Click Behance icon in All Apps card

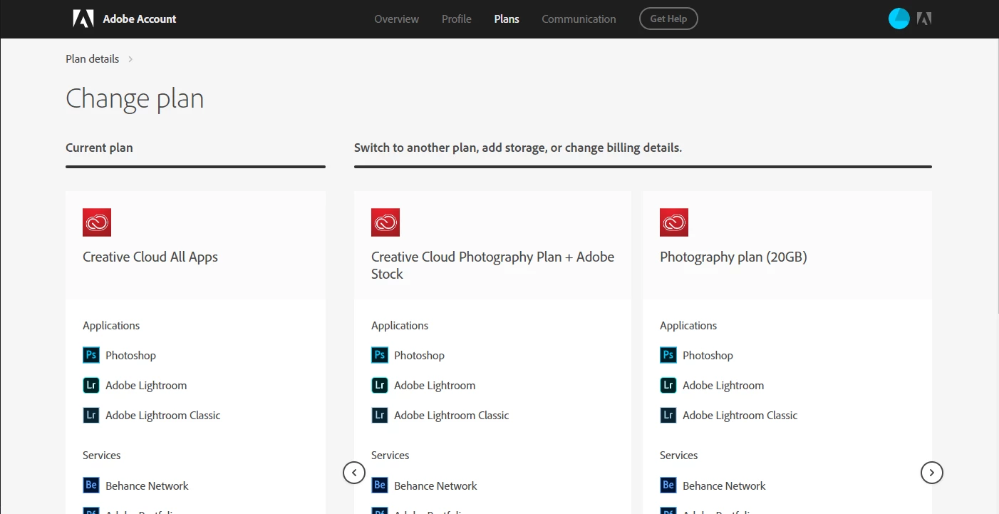click(x=91, y=485)
